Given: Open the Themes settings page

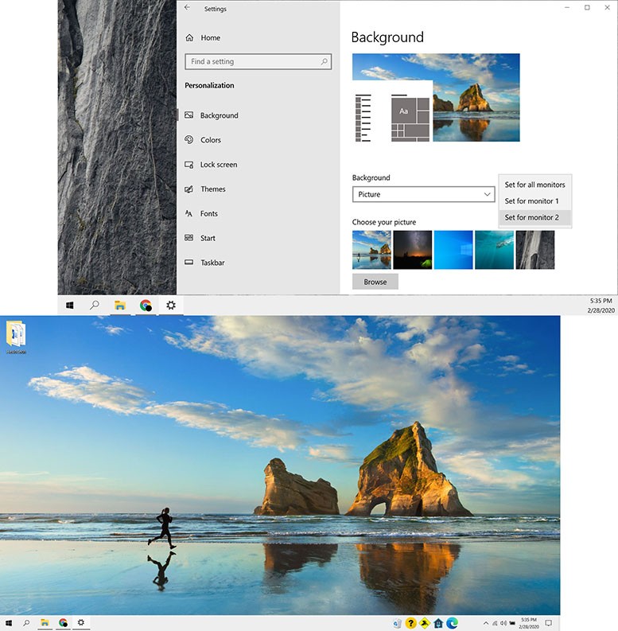Looking at the screenshot, I should click(x=205, y=189).
